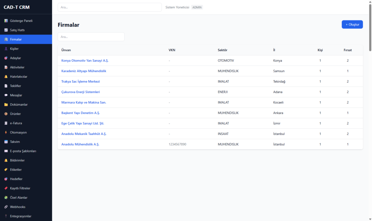Open the Firmalar menu item

click(26, 39)
